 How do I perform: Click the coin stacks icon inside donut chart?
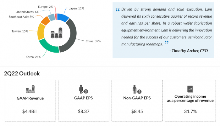tap(57, 33)
